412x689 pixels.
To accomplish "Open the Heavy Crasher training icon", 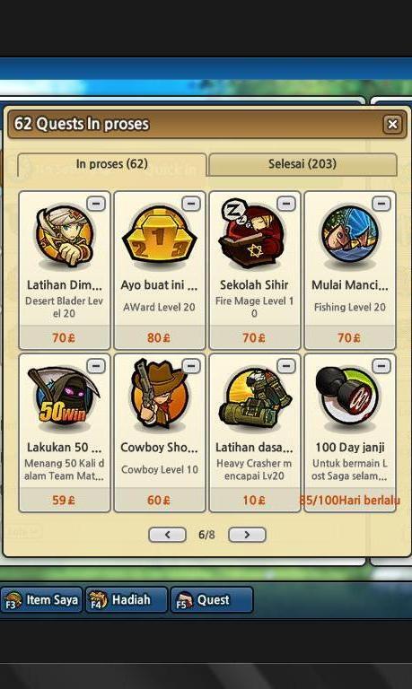I will (255, 399).
